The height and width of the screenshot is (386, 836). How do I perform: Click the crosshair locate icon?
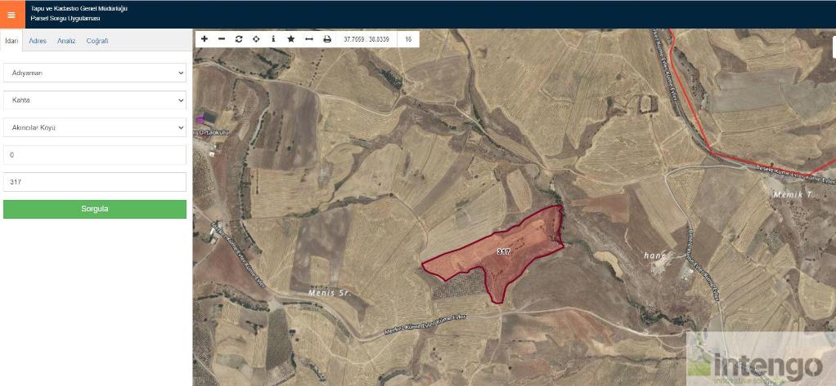coord(256,39)
